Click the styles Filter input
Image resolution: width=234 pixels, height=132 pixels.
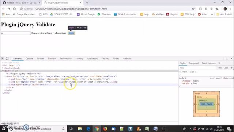(x=197, y=68)
